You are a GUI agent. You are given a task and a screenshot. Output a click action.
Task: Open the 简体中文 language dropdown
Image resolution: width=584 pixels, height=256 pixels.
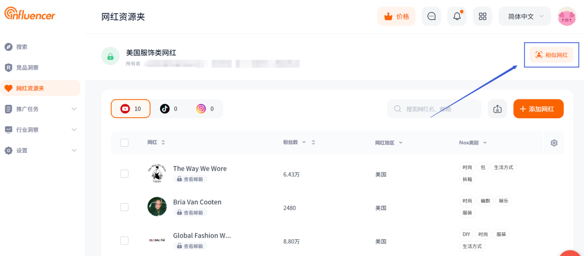point(525,16)
